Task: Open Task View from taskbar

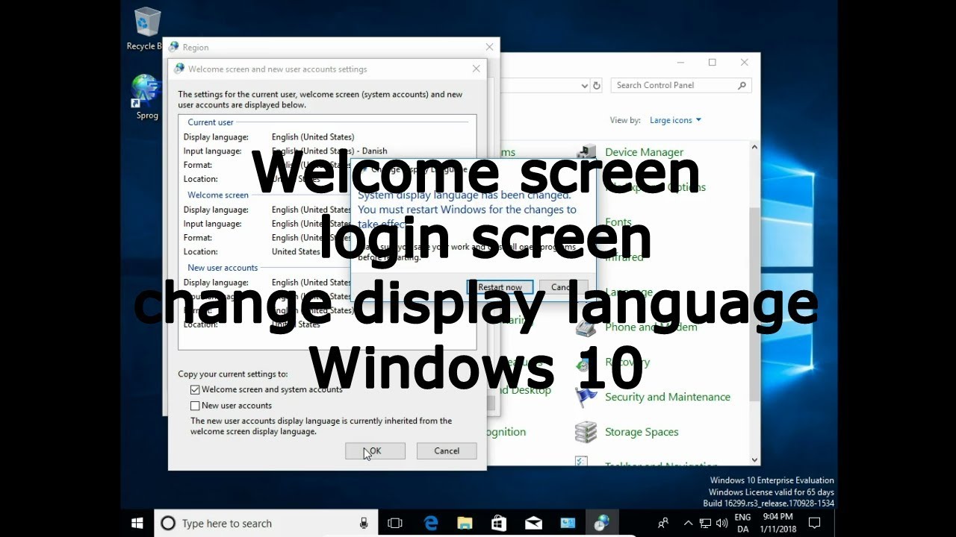Action: pyautogui.click(x=395, y=524)
